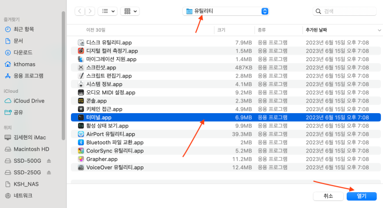Click the 12.4MB size of VoiceOver 유틸리티

point(242,167)
